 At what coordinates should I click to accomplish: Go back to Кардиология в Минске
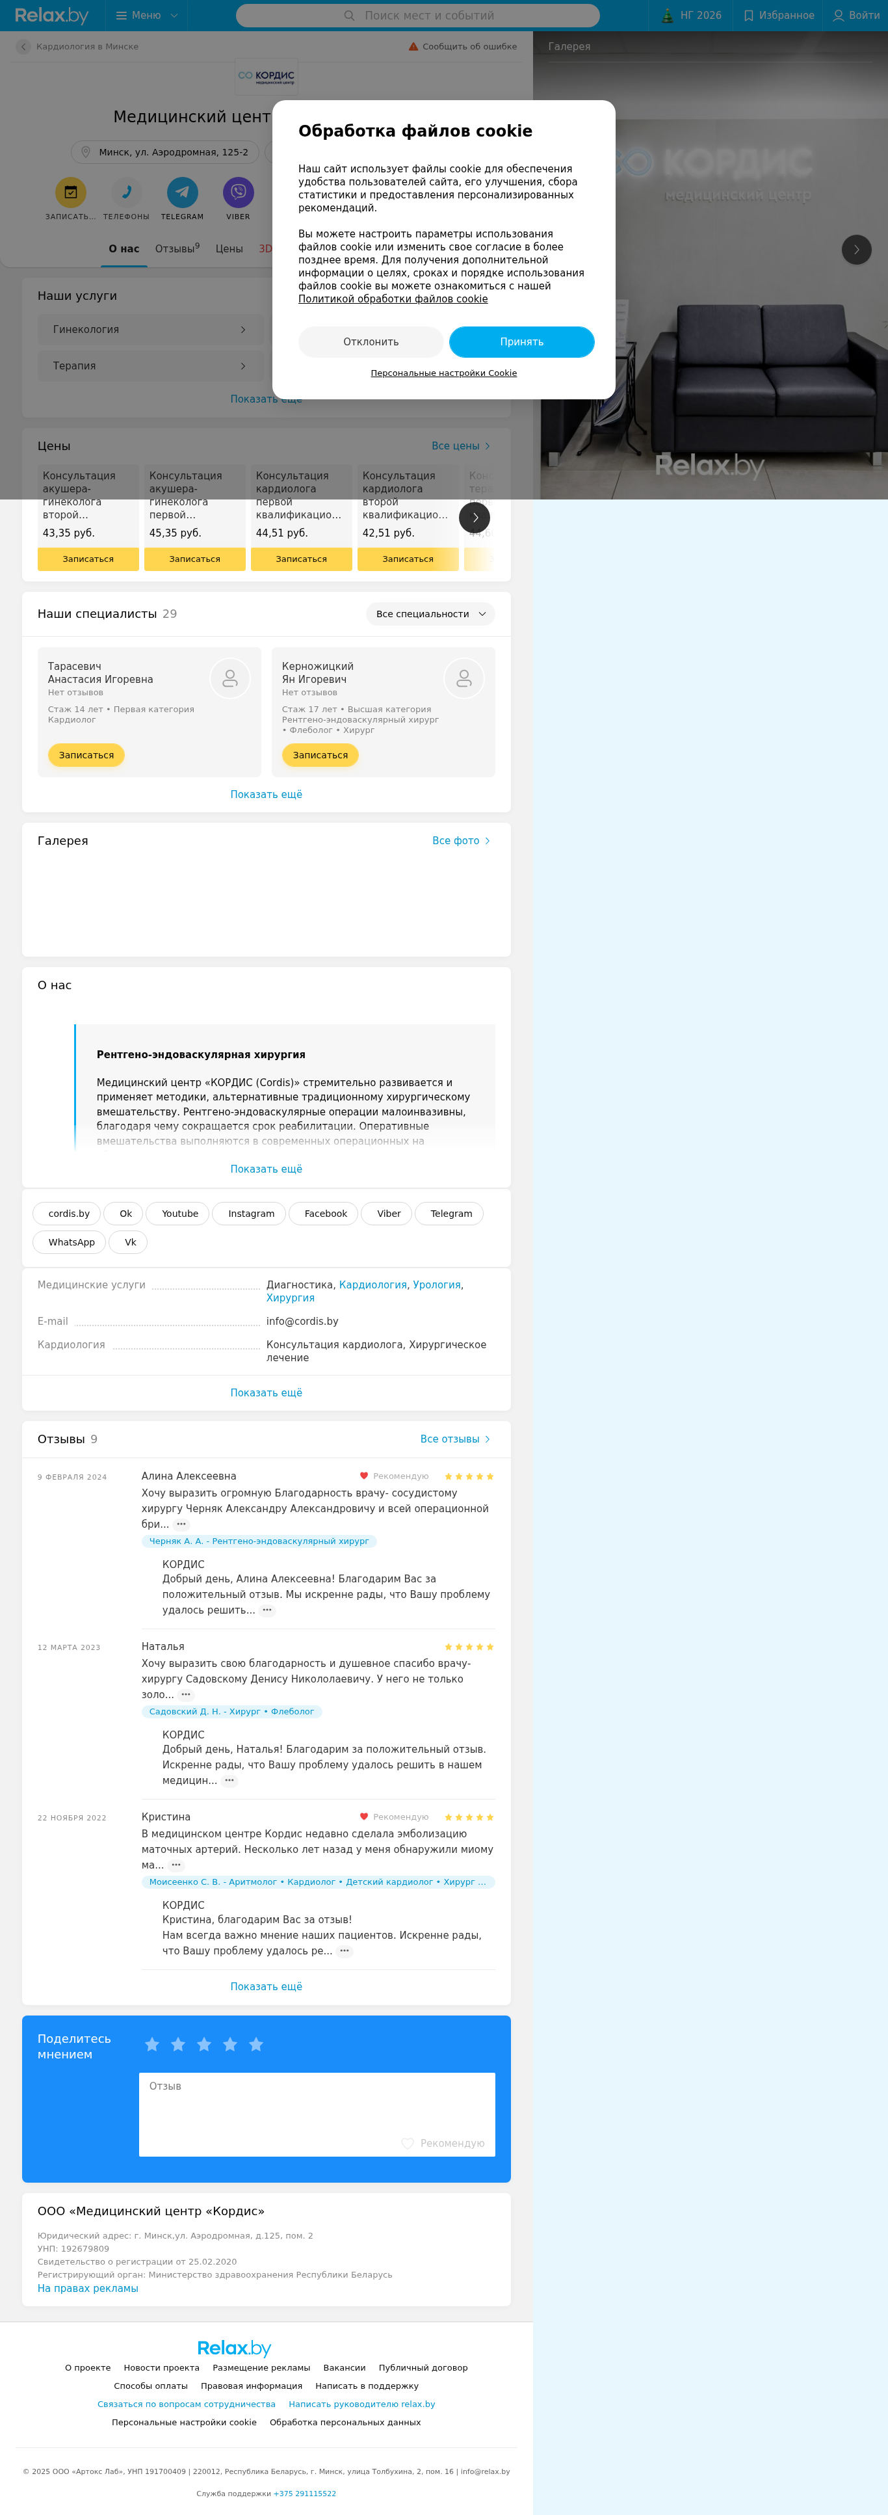click(23, 47)
